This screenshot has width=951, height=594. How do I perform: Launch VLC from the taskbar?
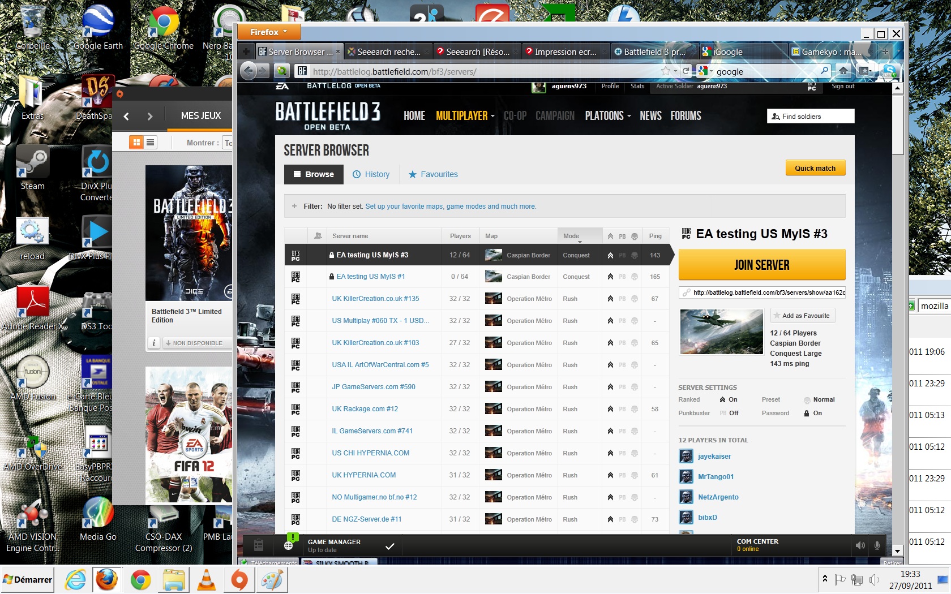point(207,580)
